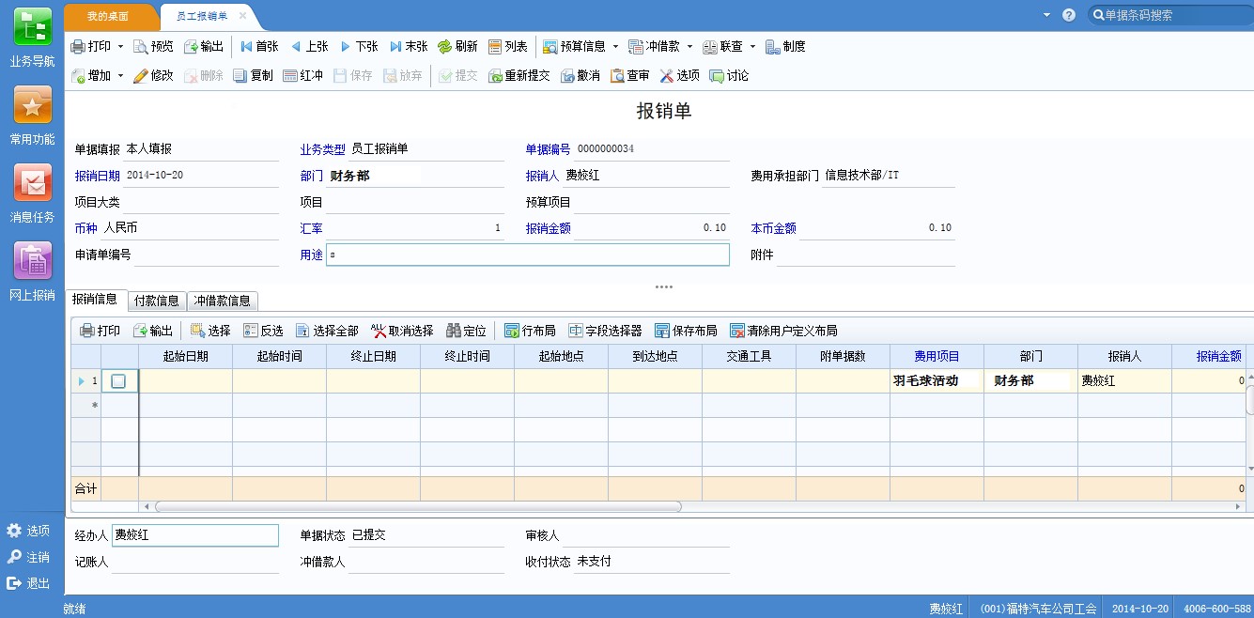
Task: Switch to 我的桌面 tab
Action: pos(107,16)
